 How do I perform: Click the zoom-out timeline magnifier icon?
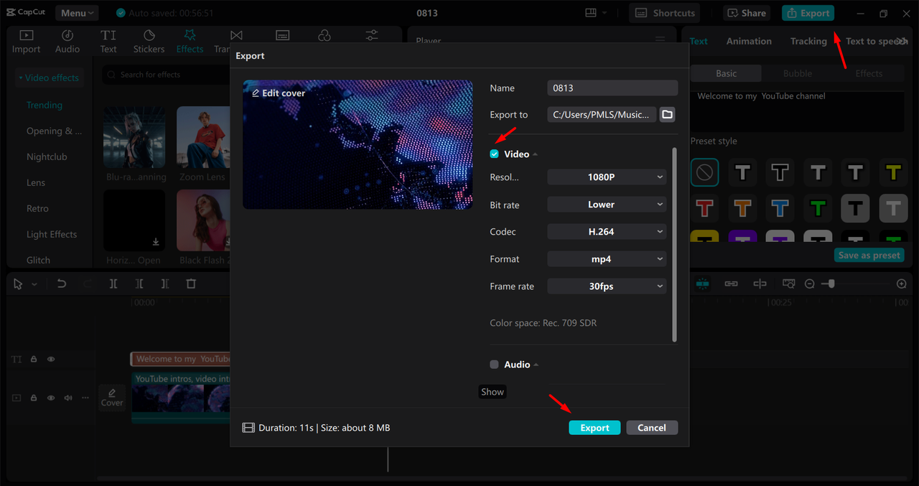coord(809,284)
